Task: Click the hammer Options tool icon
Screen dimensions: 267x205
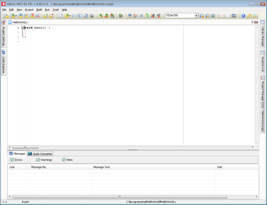Action: (x=159, y=16)
